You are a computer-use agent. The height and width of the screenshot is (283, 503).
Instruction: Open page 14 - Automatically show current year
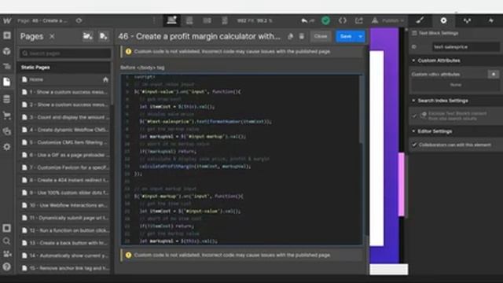click(65, 255)
